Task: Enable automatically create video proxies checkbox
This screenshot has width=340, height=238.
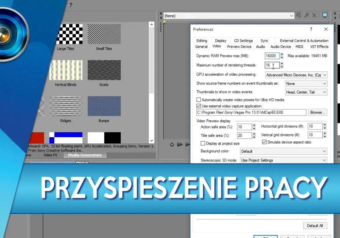Action: pos(199,100)
